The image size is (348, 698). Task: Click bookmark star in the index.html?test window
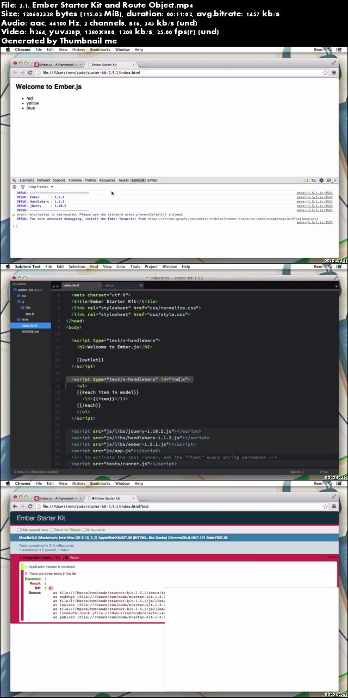point(325,507)
